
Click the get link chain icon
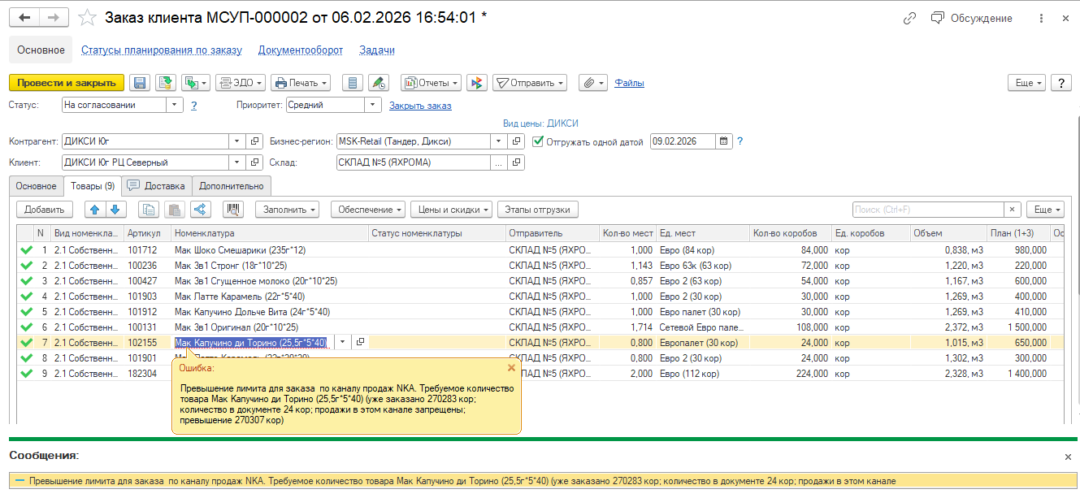click(x=909, y=18)
